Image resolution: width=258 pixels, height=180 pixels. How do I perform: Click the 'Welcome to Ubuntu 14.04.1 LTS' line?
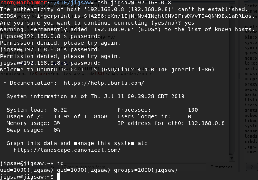click(x=107, y=70)
